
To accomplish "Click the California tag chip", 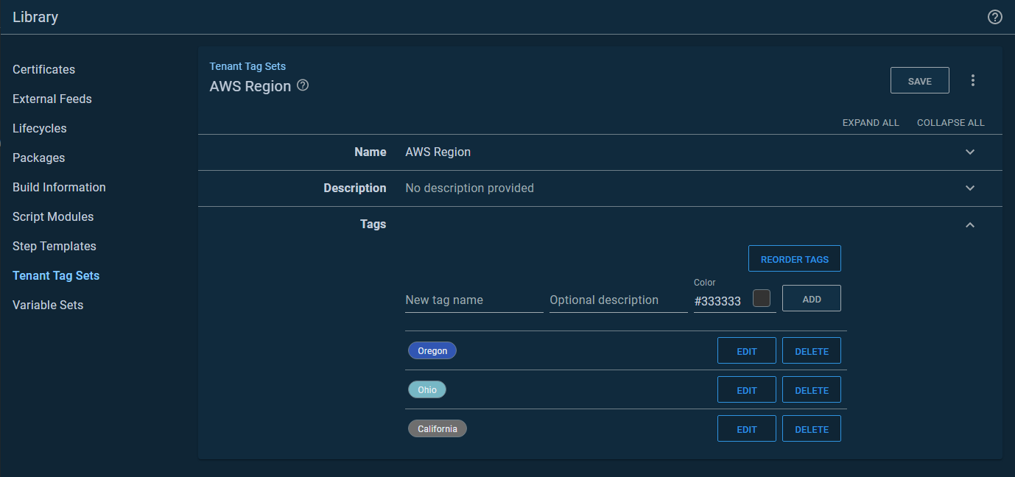I will [x=438, y=428].
